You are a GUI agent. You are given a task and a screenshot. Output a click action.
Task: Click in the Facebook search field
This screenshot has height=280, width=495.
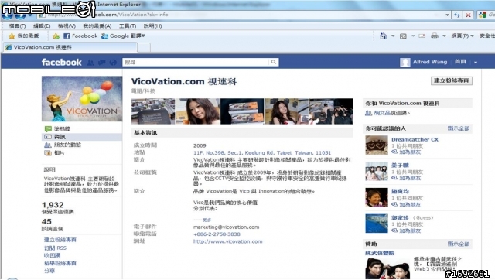(196, 62)
